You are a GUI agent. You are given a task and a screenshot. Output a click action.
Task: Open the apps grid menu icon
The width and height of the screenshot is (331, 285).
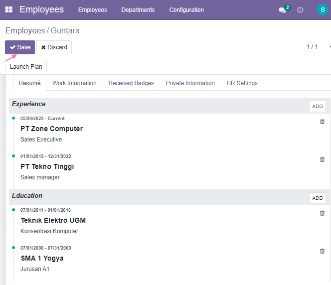[x=8, y=9]
